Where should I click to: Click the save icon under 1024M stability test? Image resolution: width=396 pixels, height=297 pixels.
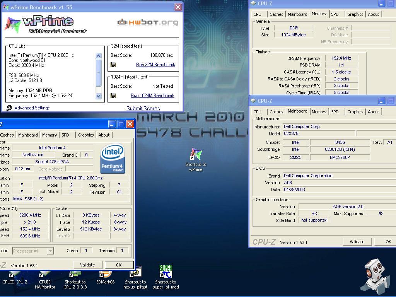113,96
